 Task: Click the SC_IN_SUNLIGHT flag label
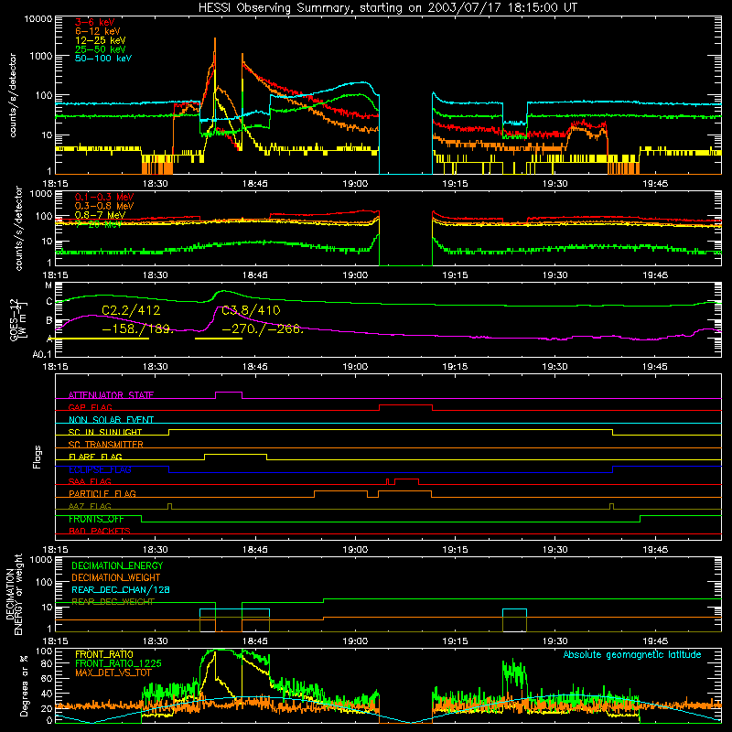[x=105, y=432]
